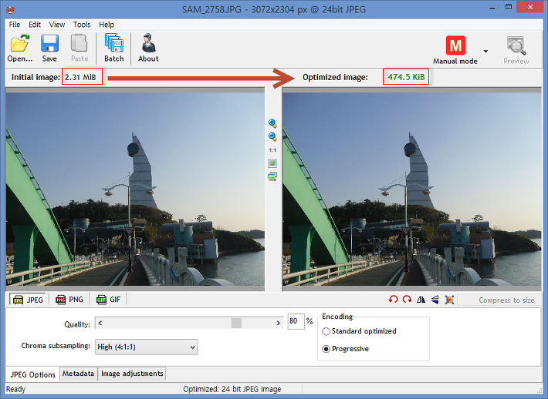Select Progressive encoding option
The image size is (548, 399).
coord(346,349)
